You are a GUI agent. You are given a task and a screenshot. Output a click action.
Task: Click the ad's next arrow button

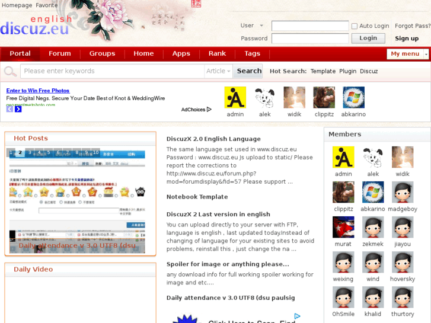coord(18,109)
